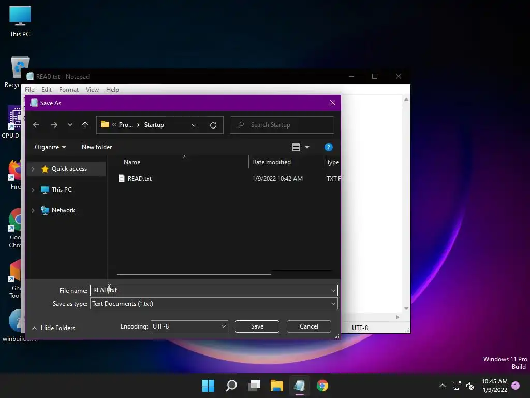The width and height of the screenshot is (530, 398).
Task: Open Save as type dropdown
Action: tap(214, 304)
